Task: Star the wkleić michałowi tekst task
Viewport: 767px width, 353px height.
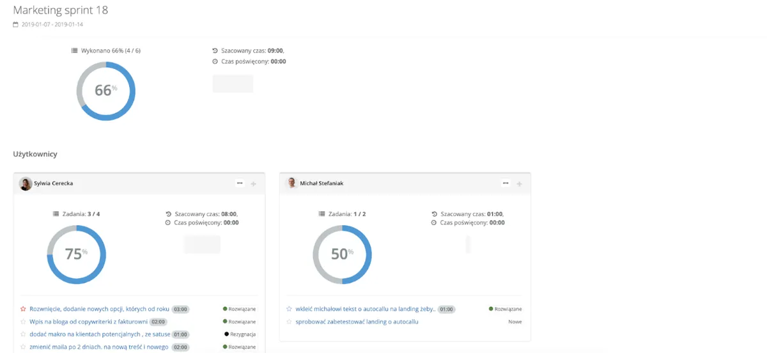Action: click(x=289, y=309)
